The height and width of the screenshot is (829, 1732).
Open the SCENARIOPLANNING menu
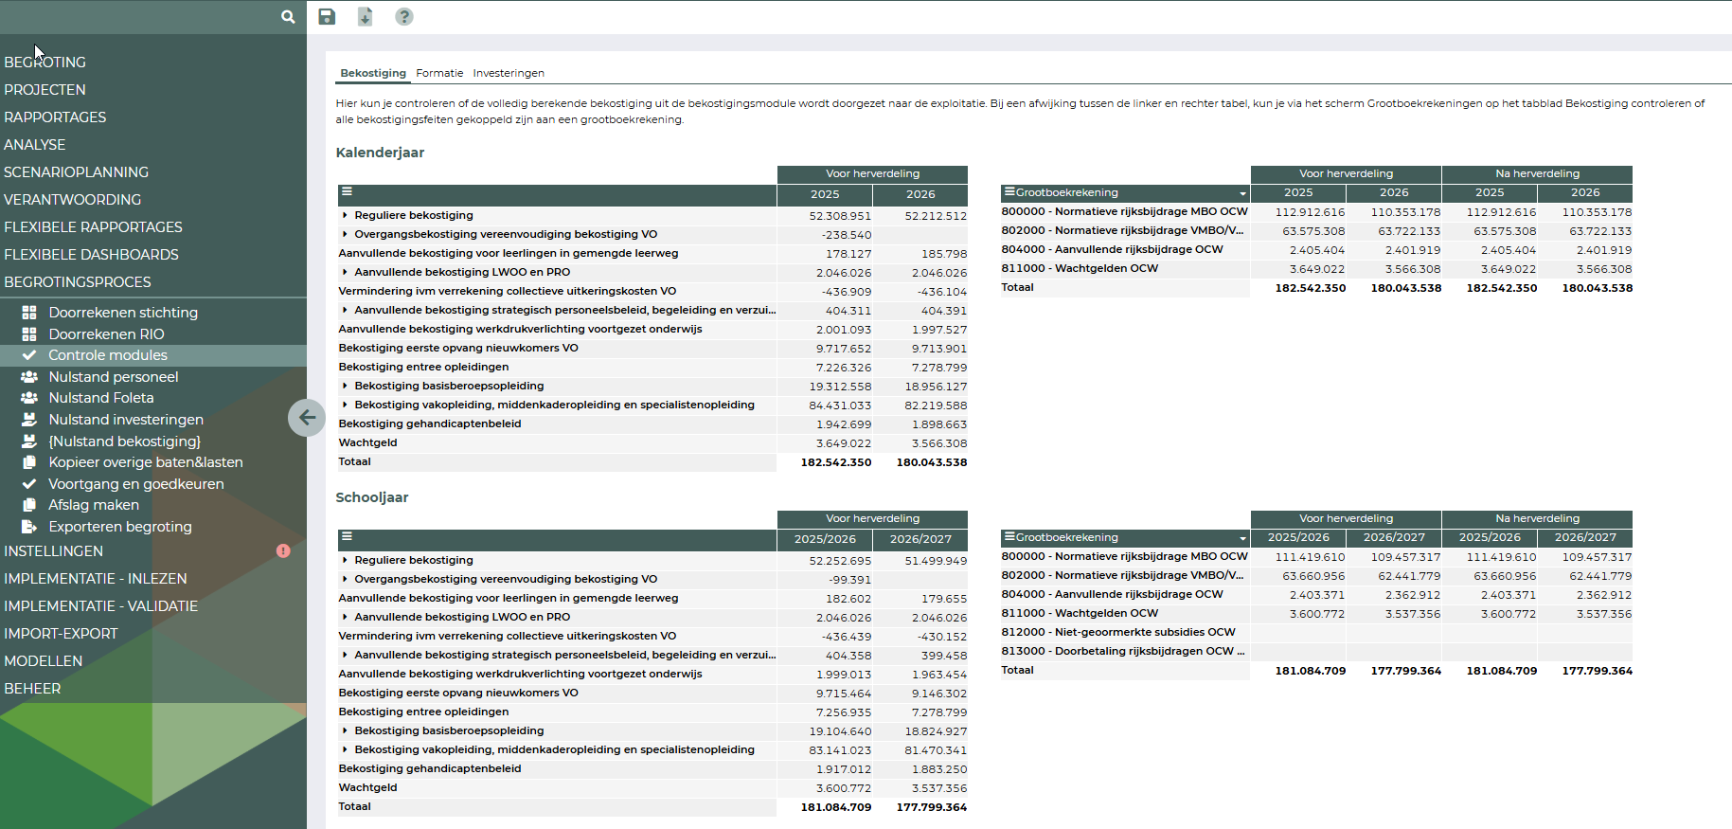click(x=76, y=172)
